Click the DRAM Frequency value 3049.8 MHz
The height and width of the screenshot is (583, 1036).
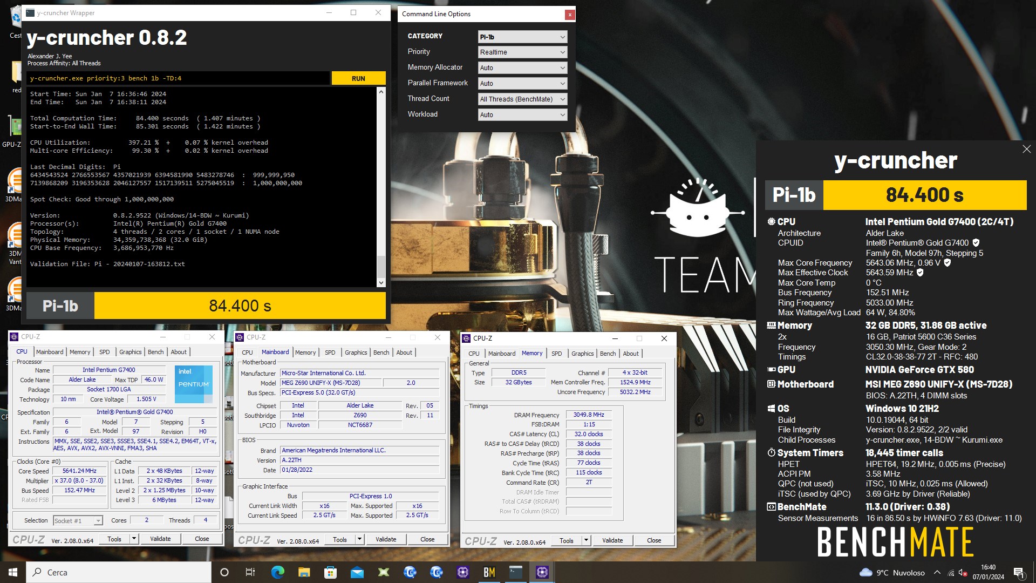coord(589,415)
